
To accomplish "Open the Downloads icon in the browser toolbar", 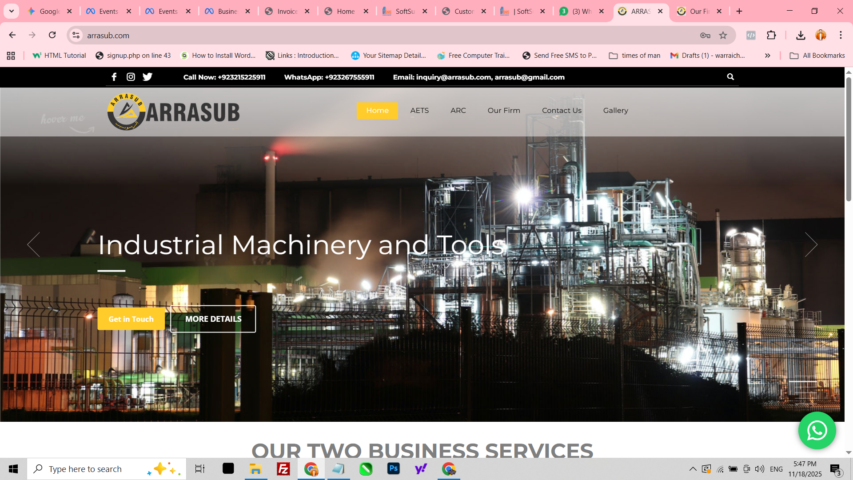I will pos(801,35).
